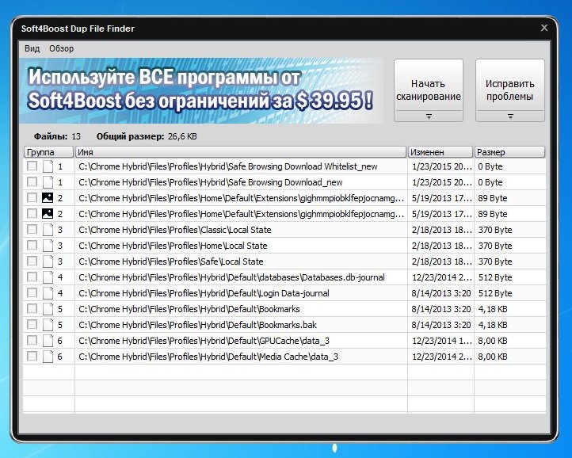Select path ending GPUCache\data_3
572x458 pixels.
[x=204, y=341]
